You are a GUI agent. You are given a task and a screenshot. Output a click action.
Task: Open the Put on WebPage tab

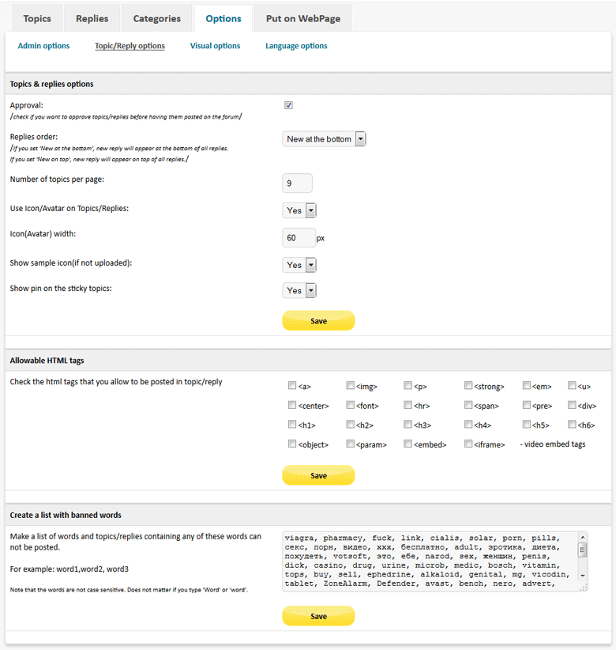[303, 19]
